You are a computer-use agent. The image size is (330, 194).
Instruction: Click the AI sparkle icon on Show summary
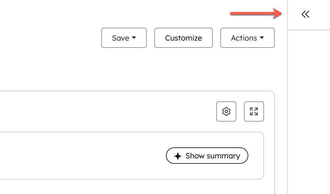[177, 156]
